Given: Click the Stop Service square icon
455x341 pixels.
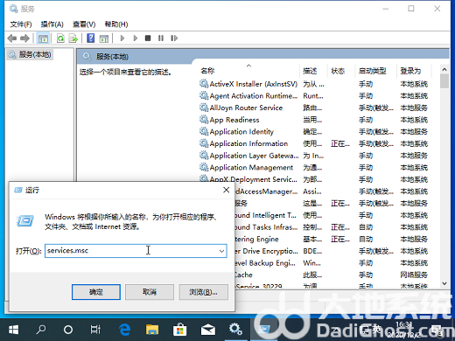Looking at the screenshot, I should 148,38.
